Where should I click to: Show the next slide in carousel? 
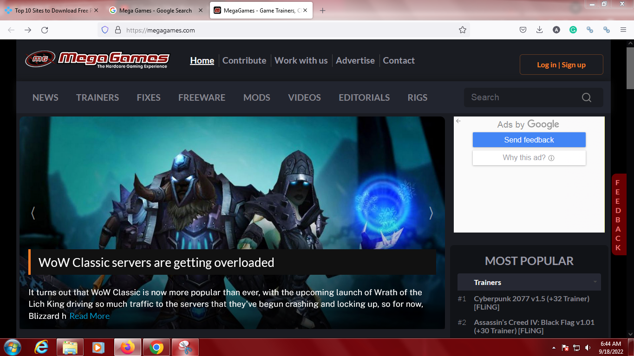431,213
